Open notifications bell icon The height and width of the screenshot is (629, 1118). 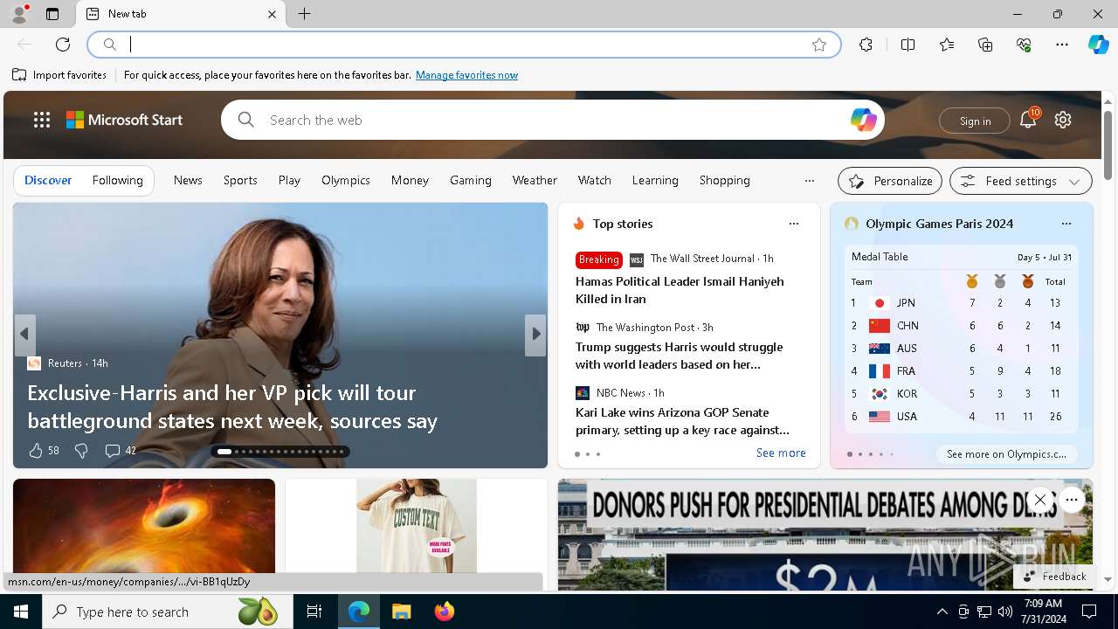[x=1028, y=120]
